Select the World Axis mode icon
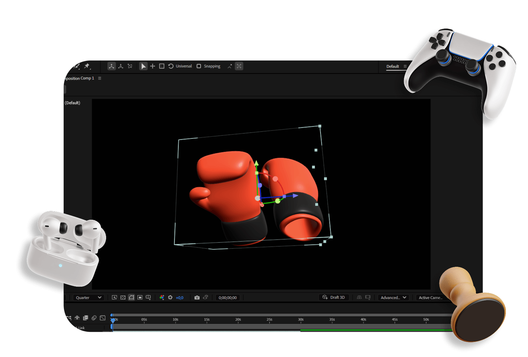 coord(121,66)
